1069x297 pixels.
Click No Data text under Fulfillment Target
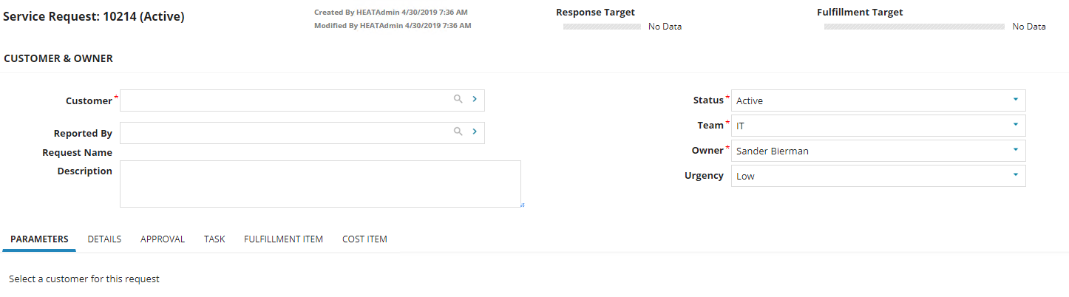tap(1029, 27)
